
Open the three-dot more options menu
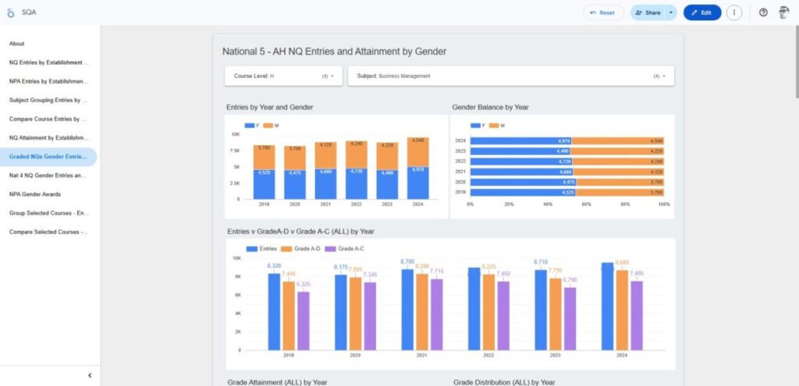pos(733,12)
